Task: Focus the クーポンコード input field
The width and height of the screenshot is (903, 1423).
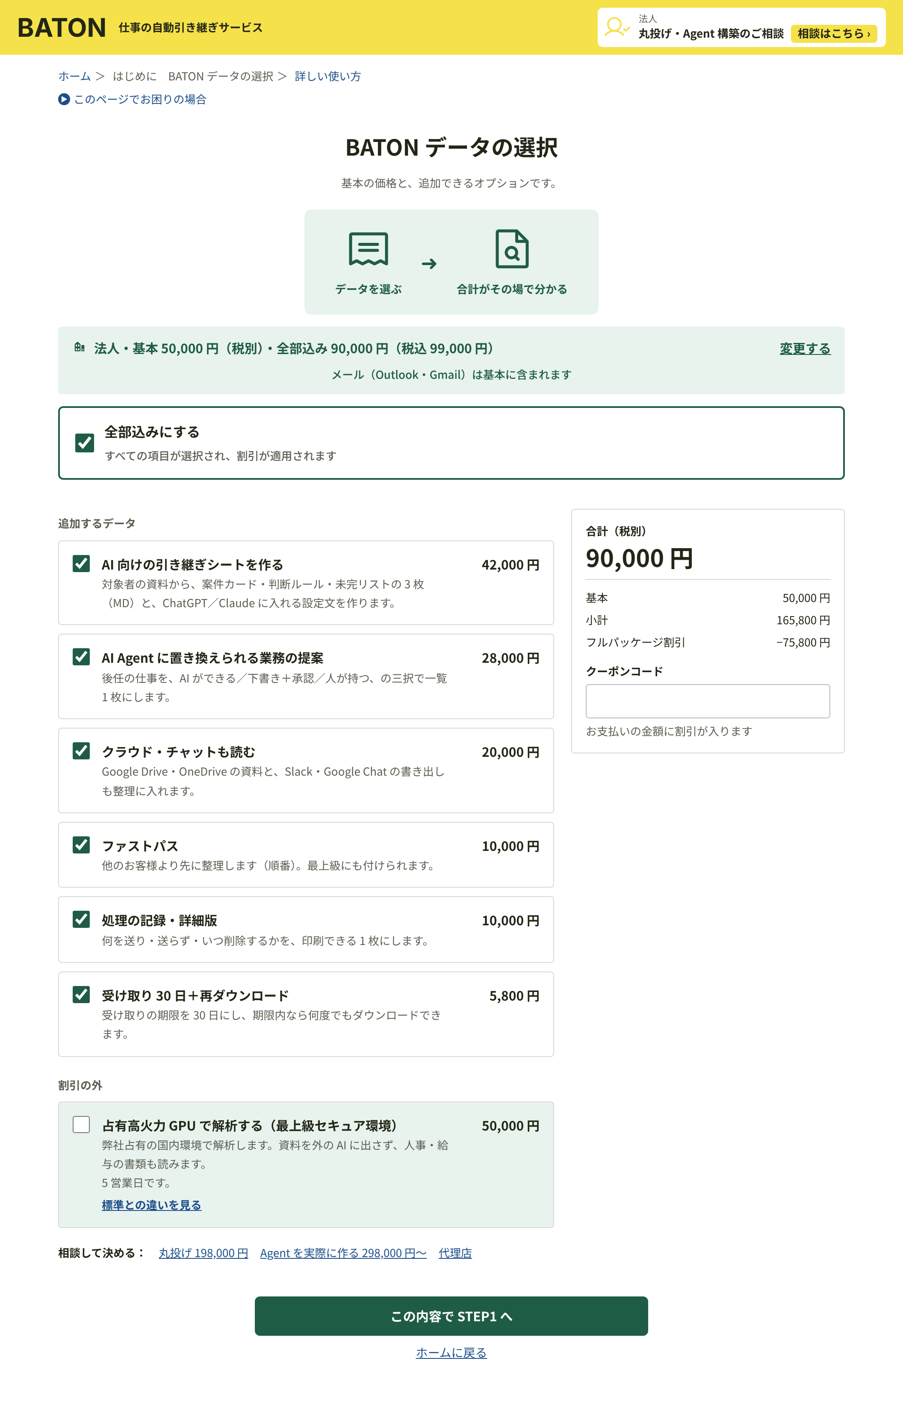Action: coord(708,701)
